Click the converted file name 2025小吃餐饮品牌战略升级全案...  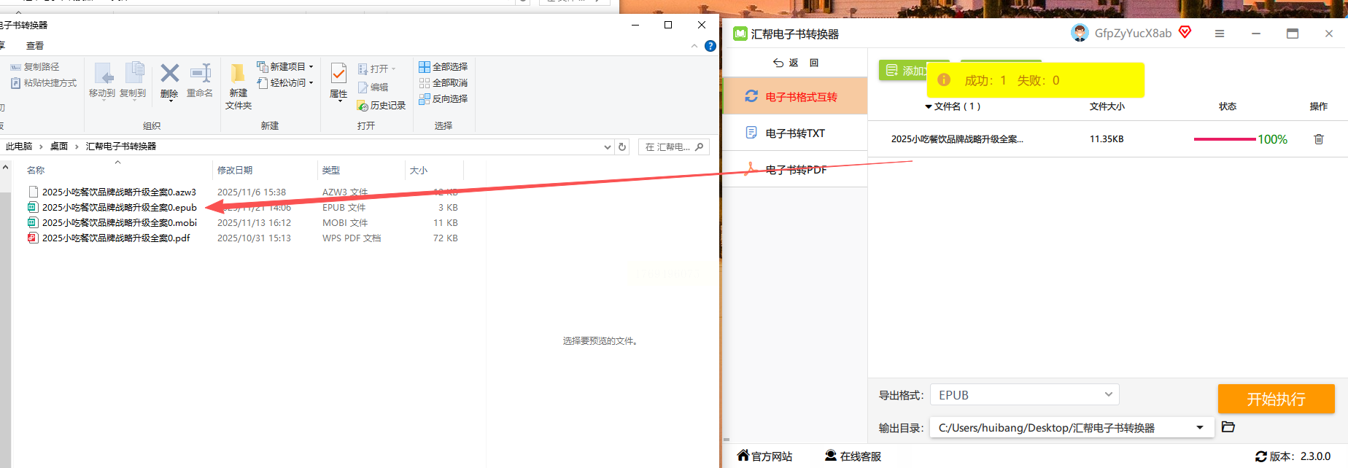pos(957,139)
